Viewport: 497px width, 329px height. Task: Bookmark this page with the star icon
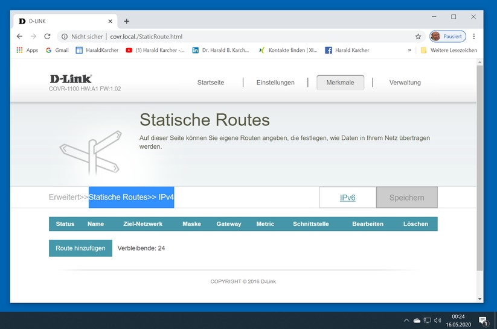(418, 36)
